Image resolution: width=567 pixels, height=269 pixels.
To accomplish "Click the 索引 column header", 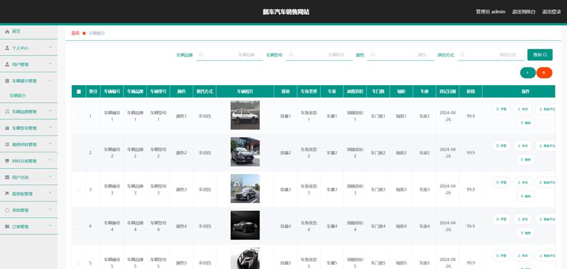I will coord(93,92).
